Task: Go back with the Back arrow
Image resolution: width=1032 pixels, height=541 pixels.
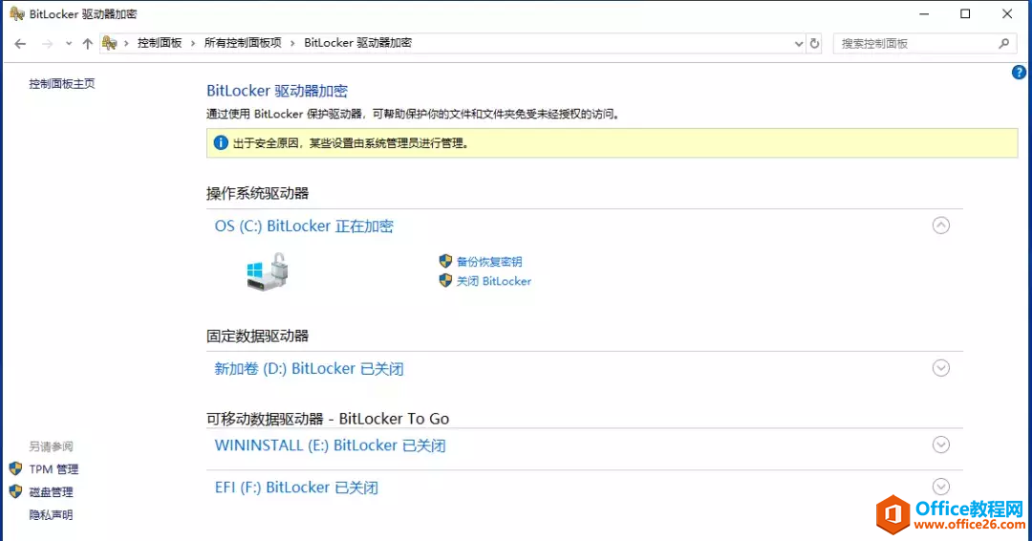Action: click(x=20, y=44)
